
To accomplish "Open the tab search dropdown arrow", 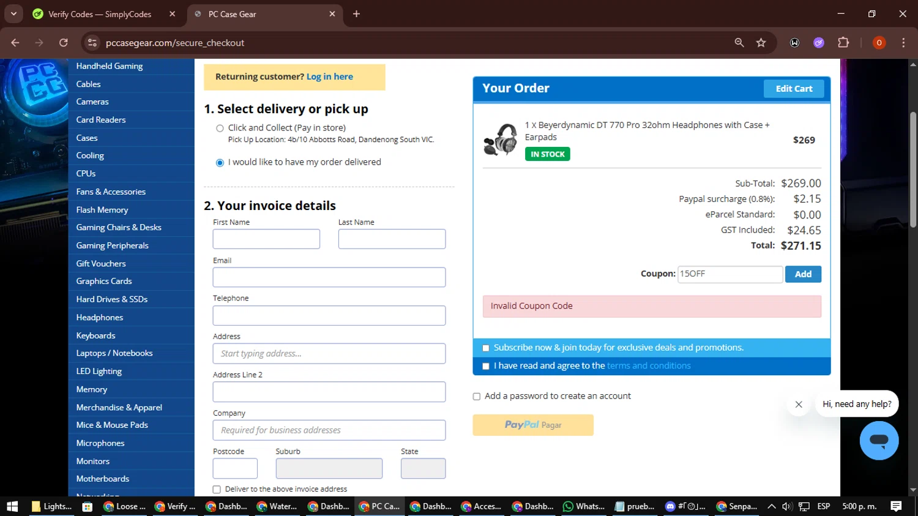I will 13,14.
